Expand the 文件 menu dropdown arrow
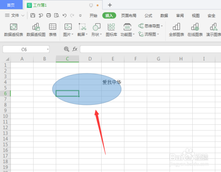 tap(23, 15)
